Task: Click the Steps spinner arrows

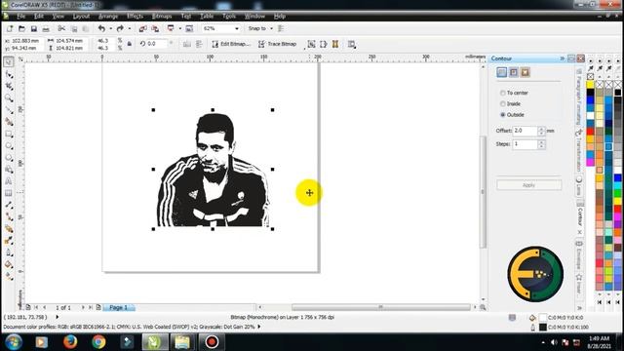Action: [541, 144]
